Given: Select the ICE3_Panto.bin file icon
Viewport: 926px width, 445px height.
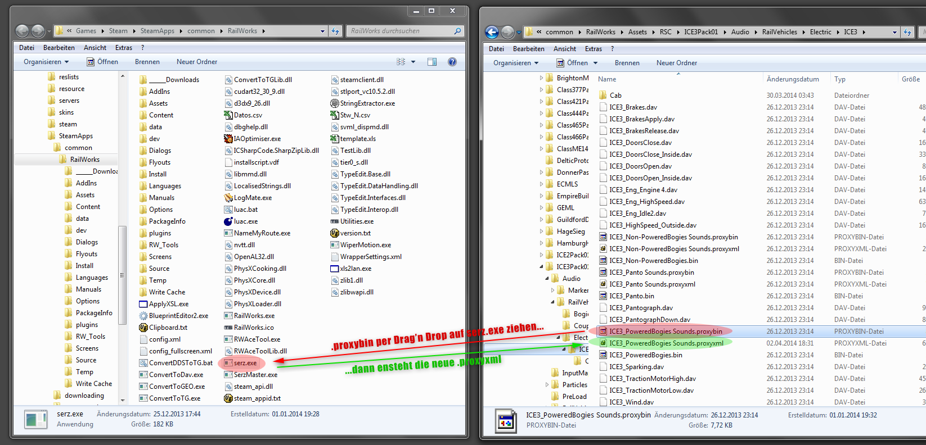Looking at the screenshot, I should point(603,296).
